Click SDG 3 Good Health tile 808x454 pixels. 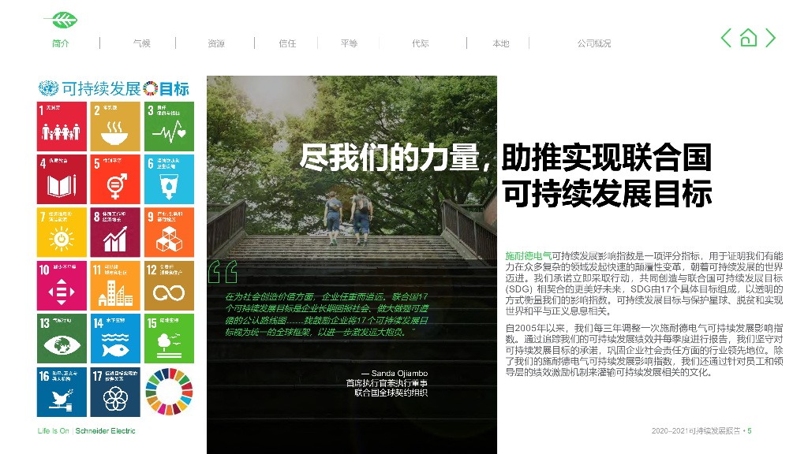169,126
